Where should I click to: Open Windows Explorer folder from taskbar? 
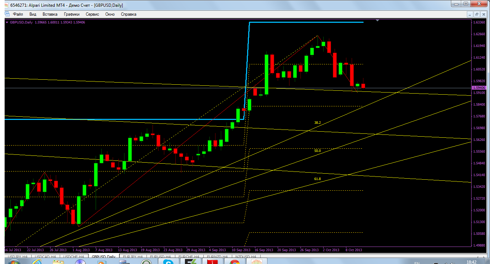tap(58, 262)
